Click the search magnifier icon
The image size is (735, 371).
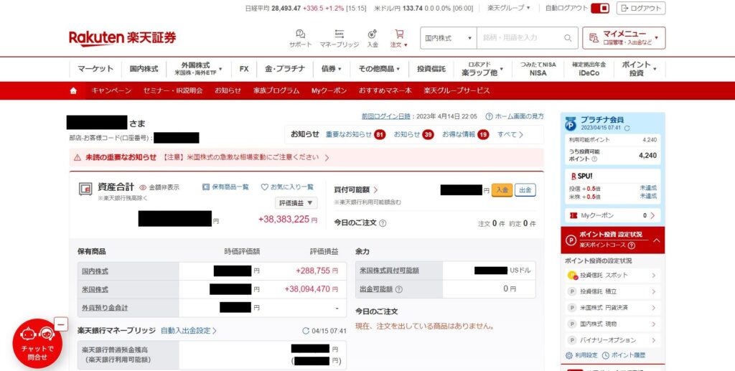click(x=568, y=38)
